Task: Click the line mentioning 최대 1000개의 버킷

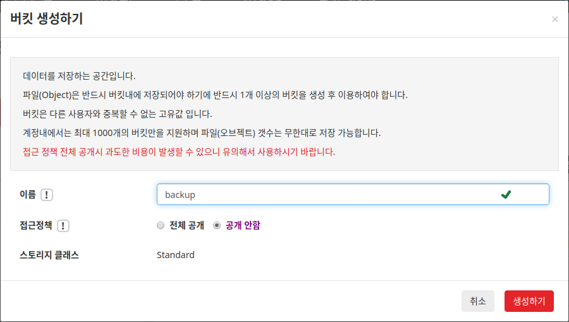Action: click(x=202, y=133)
